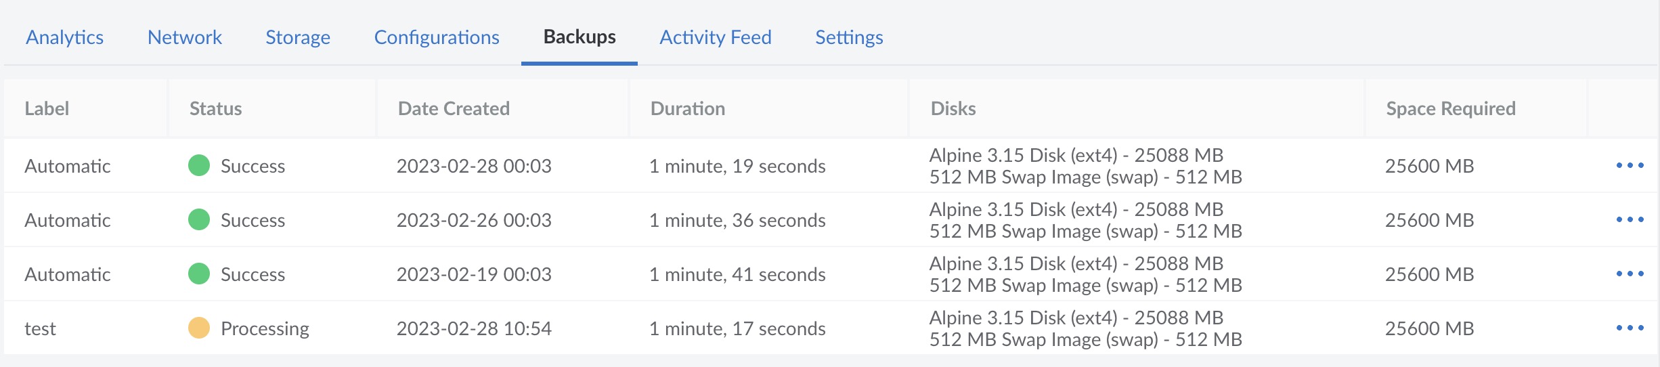Click green Success status dot of 2023-02-26 backup
1660x367 pixels.
pyautogui.click(x=199, y=220)
